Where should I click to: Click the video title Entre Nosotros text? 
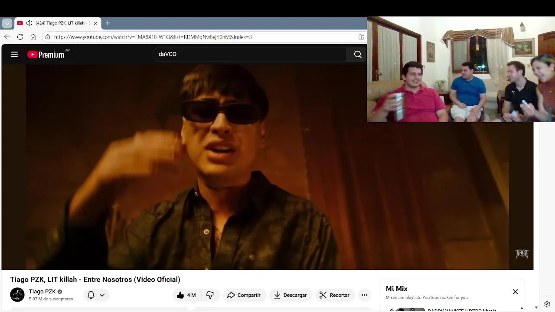click(95, 279)
